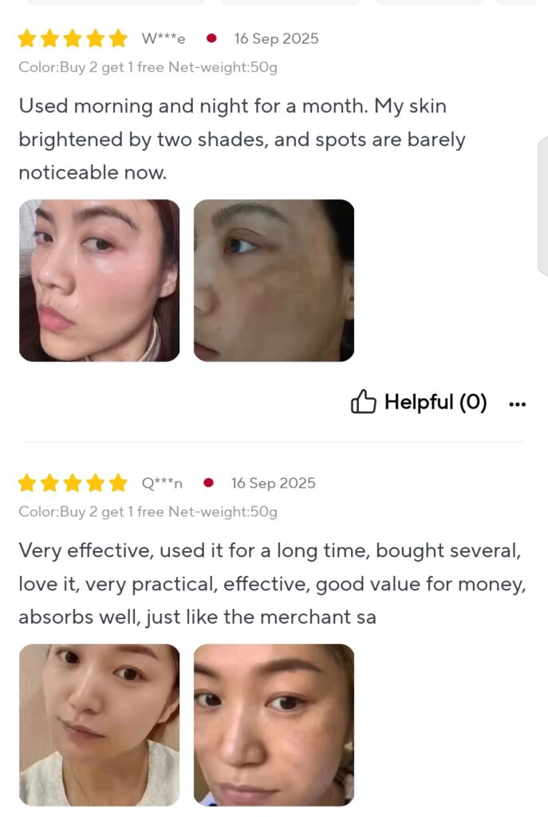Click the scroll handle on the right edge
Image resolution: width=548 pixels, height=817 pixels.
tap(542, 206)
